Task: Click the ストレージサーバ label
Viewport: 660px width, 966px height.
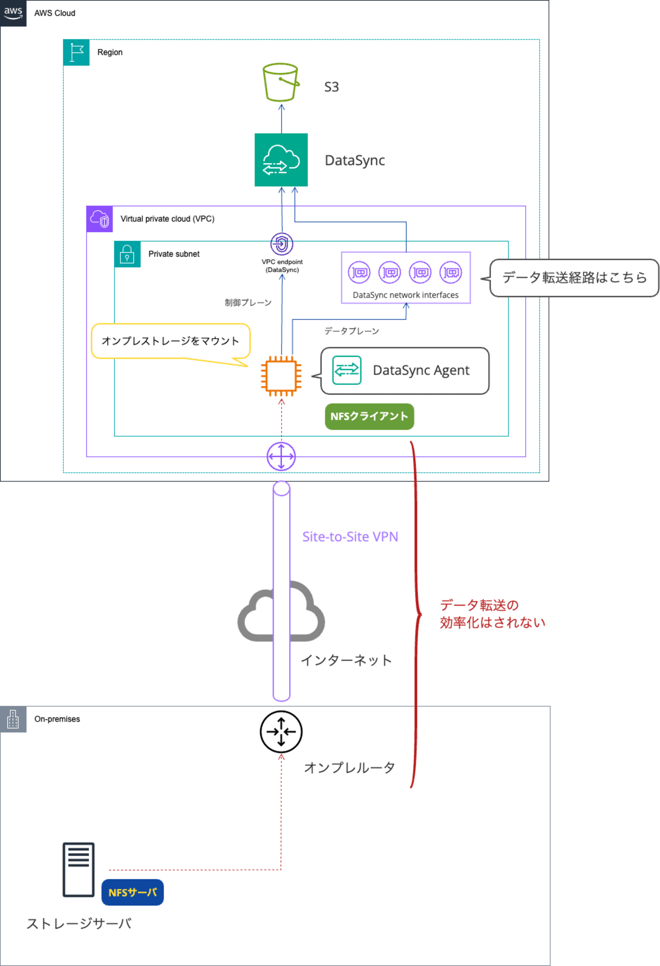Action: point(79,923)
